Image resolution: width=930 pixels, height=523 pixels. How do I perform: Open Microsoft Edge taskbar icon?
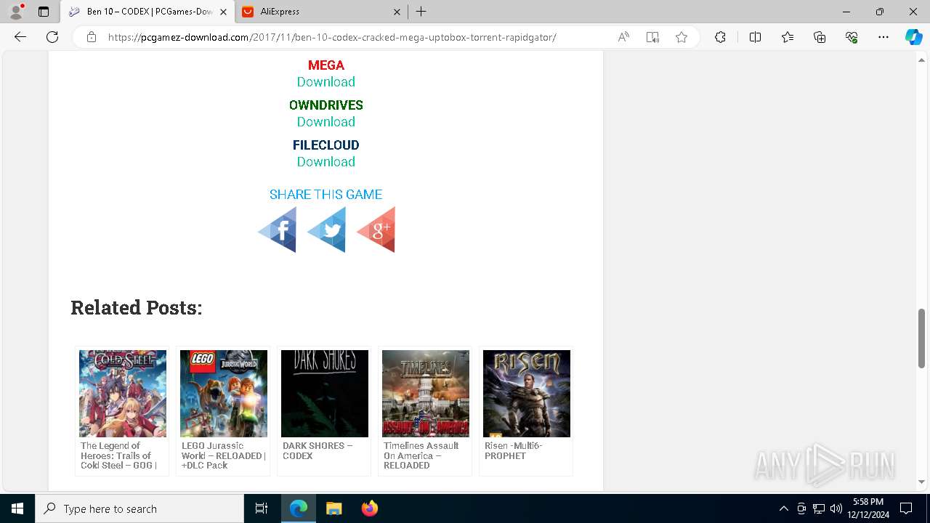pos(299,508)
